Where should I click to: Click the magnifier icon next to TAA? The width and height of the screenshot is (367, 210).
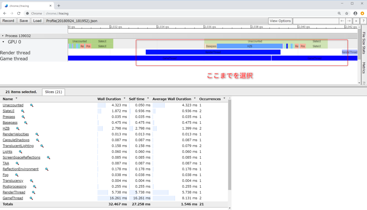(x=17, y=164)
